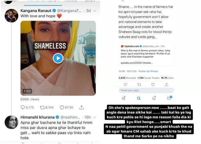Viewport: 201px width, 144px height.
Task: Open the OpIndia.com quoted tweet card
Action: tap(146, 54)
